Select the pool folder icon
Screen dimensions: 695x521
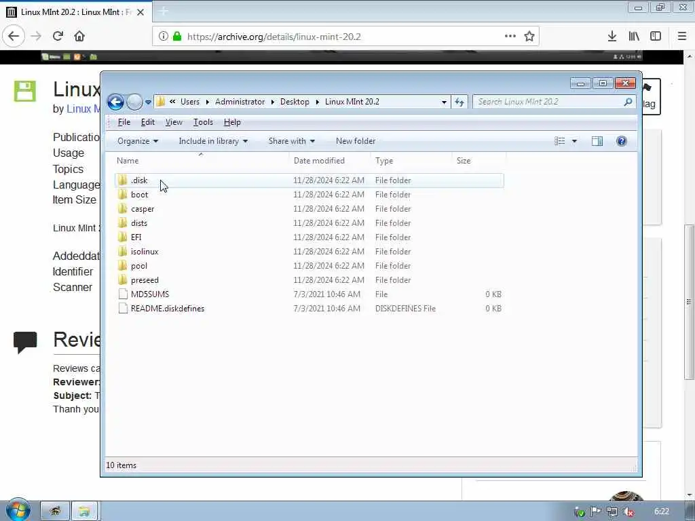123,266
